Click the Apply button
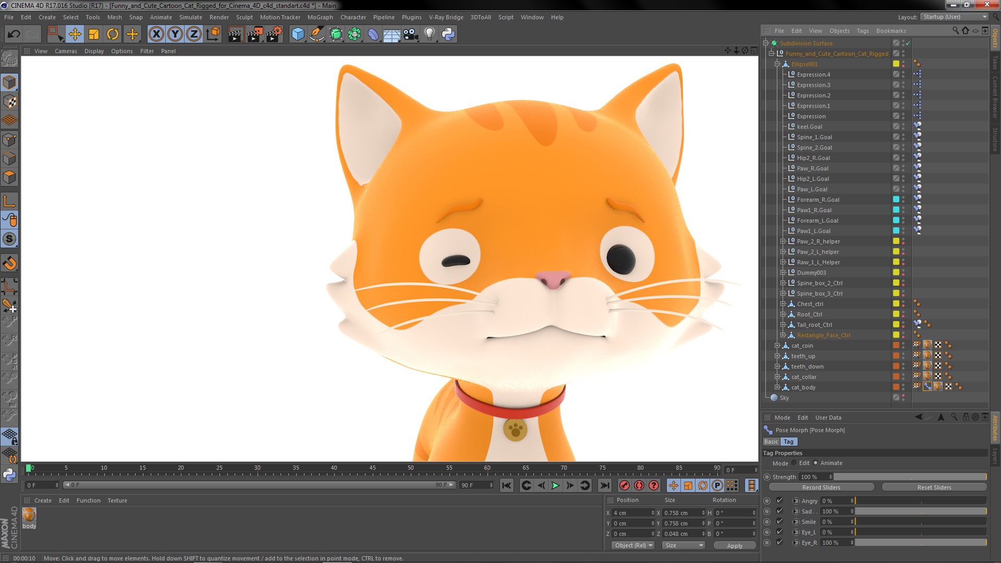The width and height of the screenshot is (1001, 563). [x=735, y=546]
